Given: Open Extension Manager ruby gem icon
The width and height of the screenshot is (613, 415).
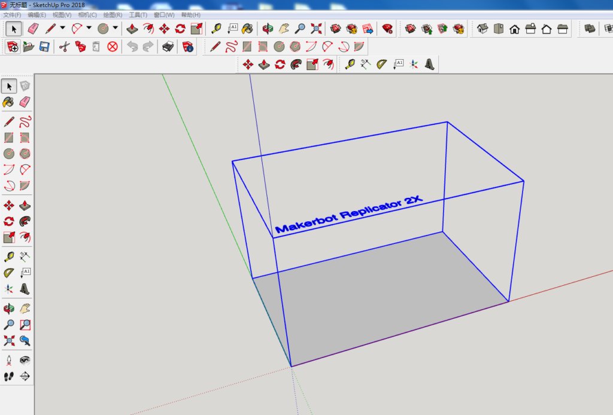Looking at the screenshot, I should click(387, 29).
